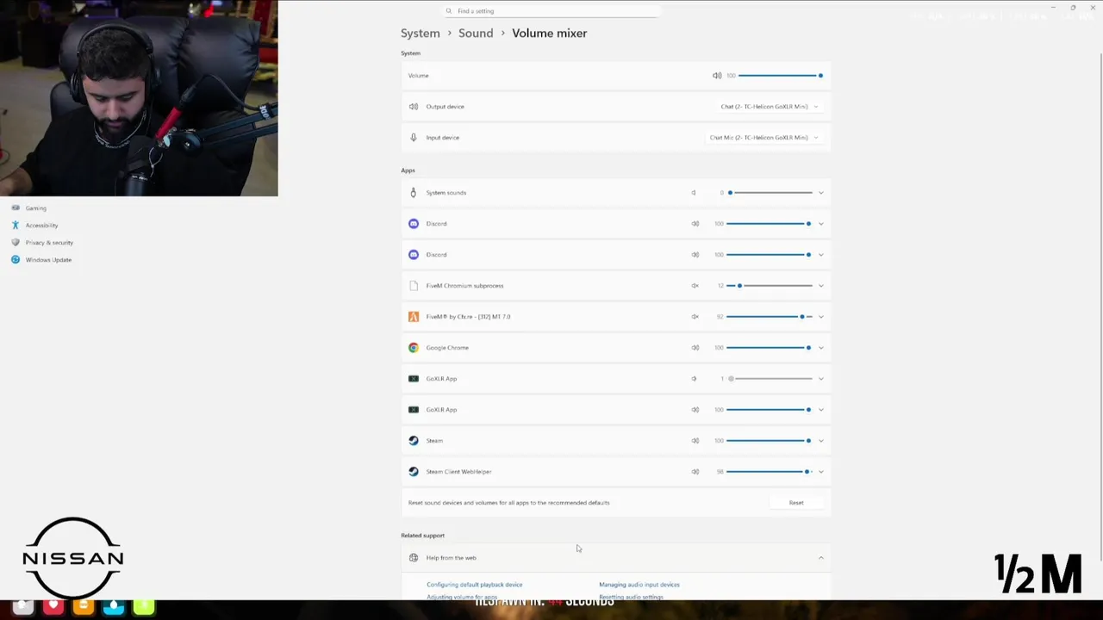Mute Google Chrome audio
Image resolution: width=1103 pixels, height=620 pixels.
pyautogui.click(x=695, y=348)
